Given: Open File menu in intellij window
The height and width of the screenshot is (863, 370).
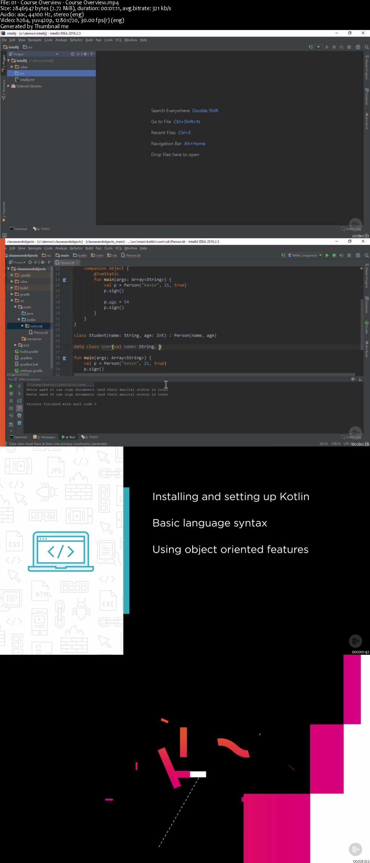Looking at the screenshot, I should click(x=4, y=40).
